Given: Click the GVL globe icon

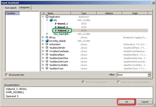Looking at the screenshot, I should (51, 20).
